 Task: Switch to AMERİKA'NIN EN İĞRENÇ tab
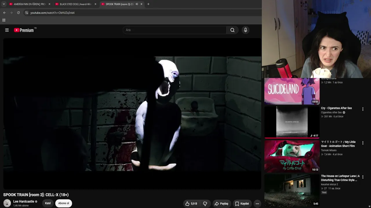30,4
